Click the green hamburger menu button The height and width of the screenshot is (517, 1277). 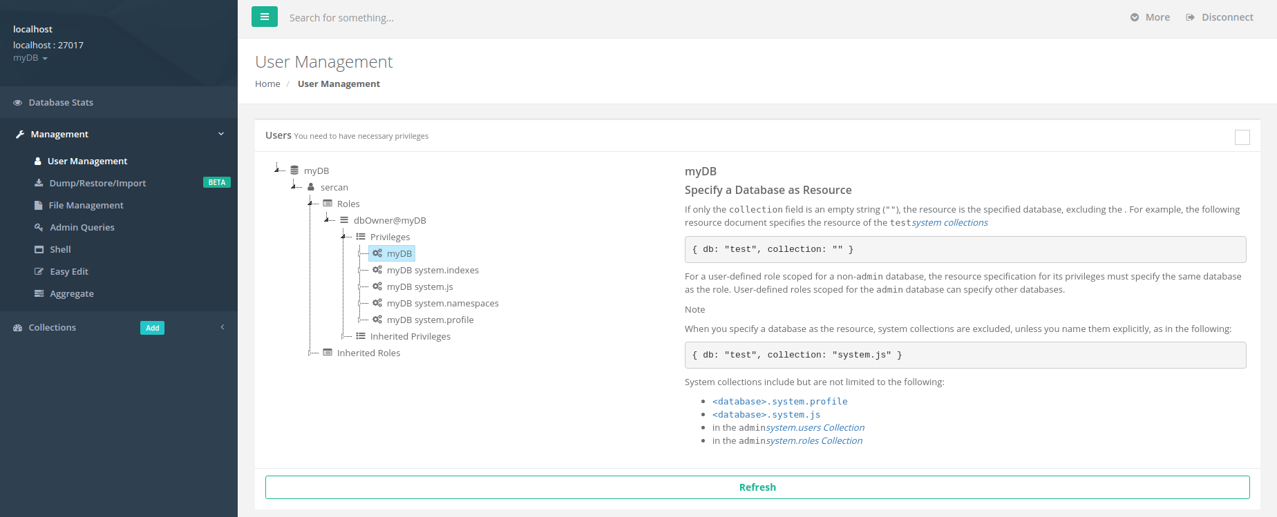click(x=264, y=17)
